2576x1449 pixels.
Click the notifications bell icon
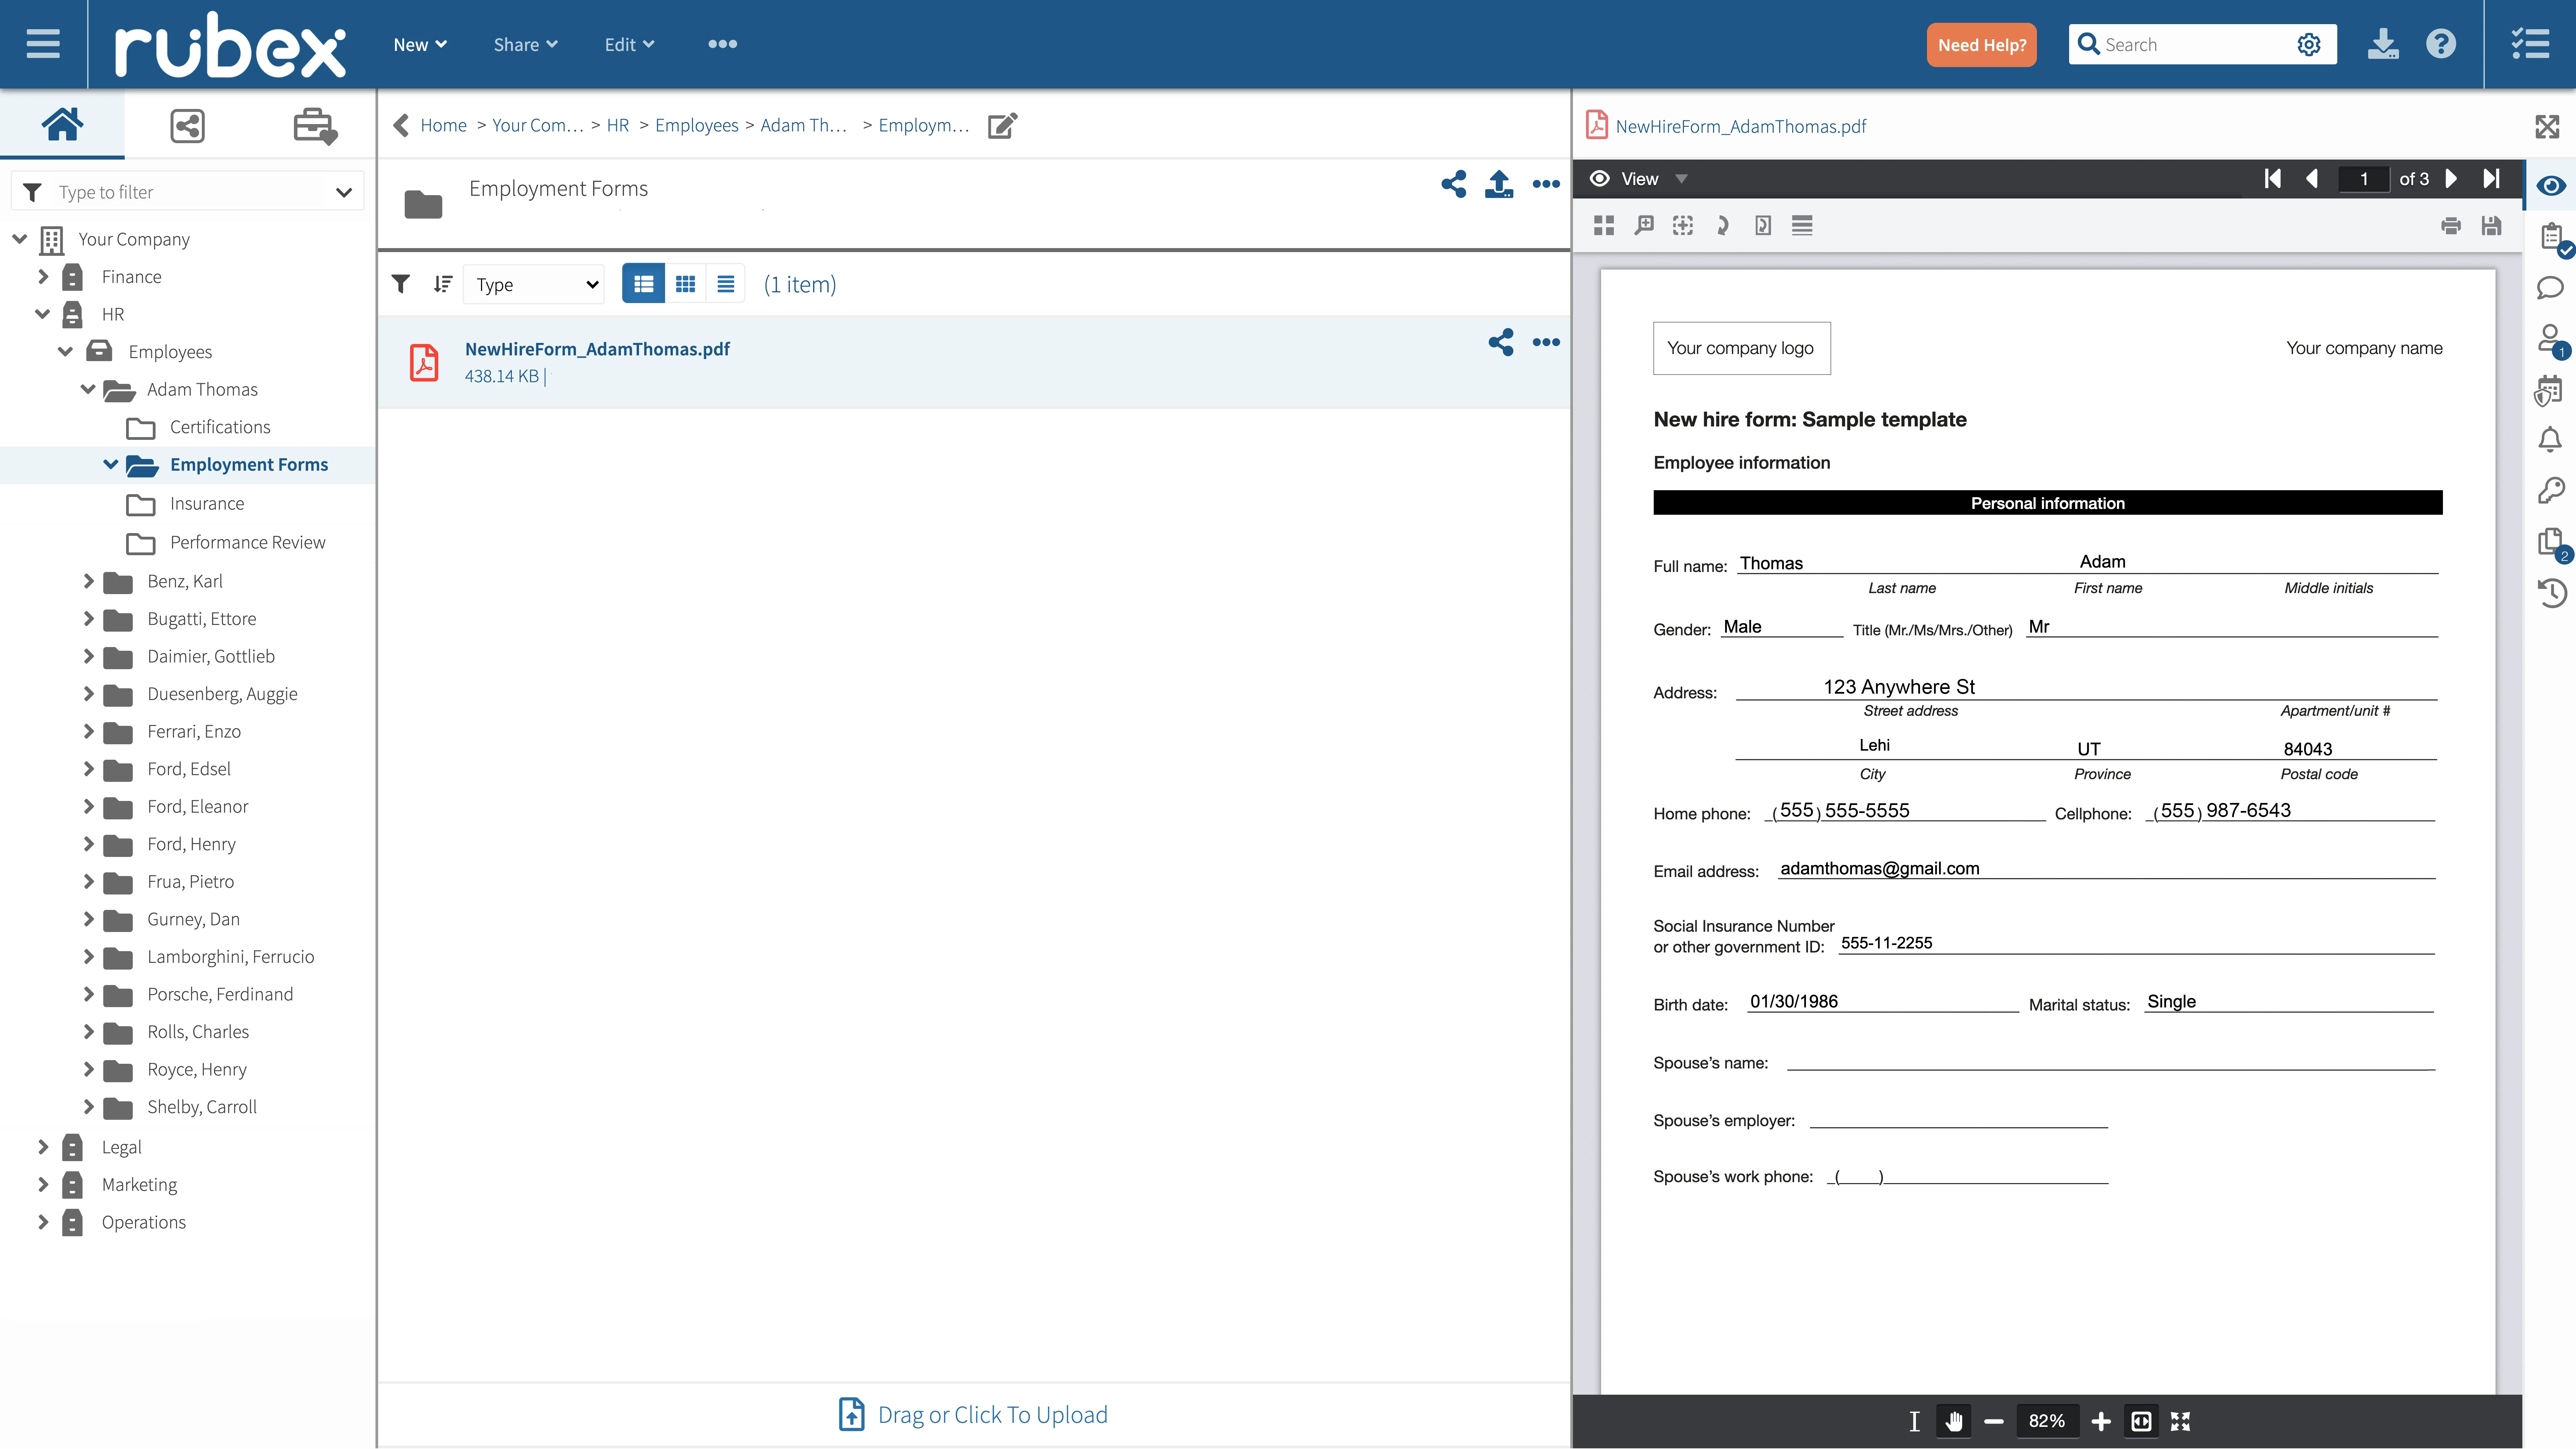(2550, 439)
